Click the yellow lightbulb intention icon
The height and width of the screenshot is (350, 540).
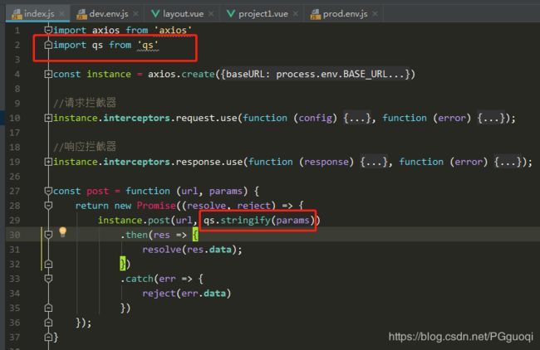[x=62, y=232]
